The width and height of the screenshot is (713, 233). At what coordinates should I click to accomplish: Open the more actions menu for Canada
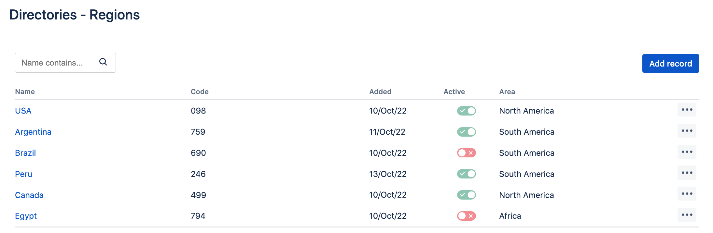(687, 194)
